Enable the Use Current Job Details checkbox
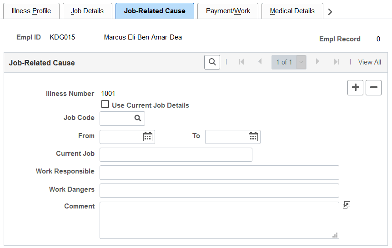 105,104
